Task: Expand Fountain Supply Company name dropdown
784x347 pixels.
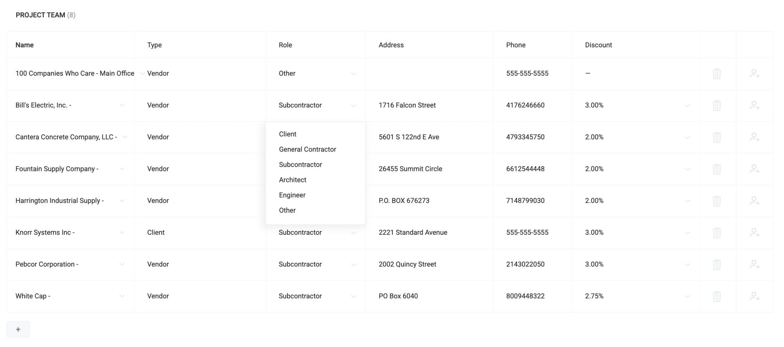Action: pyautogui.click(x=122, y=169)
